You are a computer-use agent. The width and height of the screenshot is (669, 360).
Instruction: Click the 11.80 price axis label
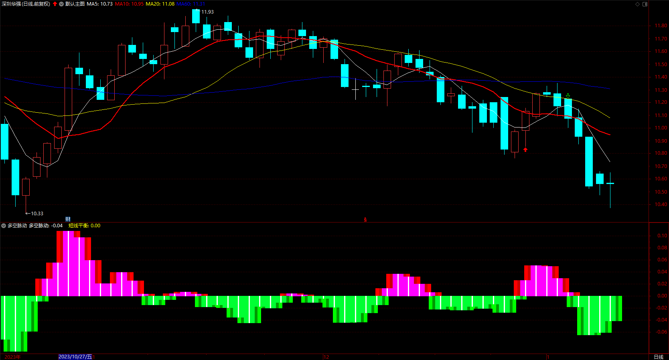(661, 26)
